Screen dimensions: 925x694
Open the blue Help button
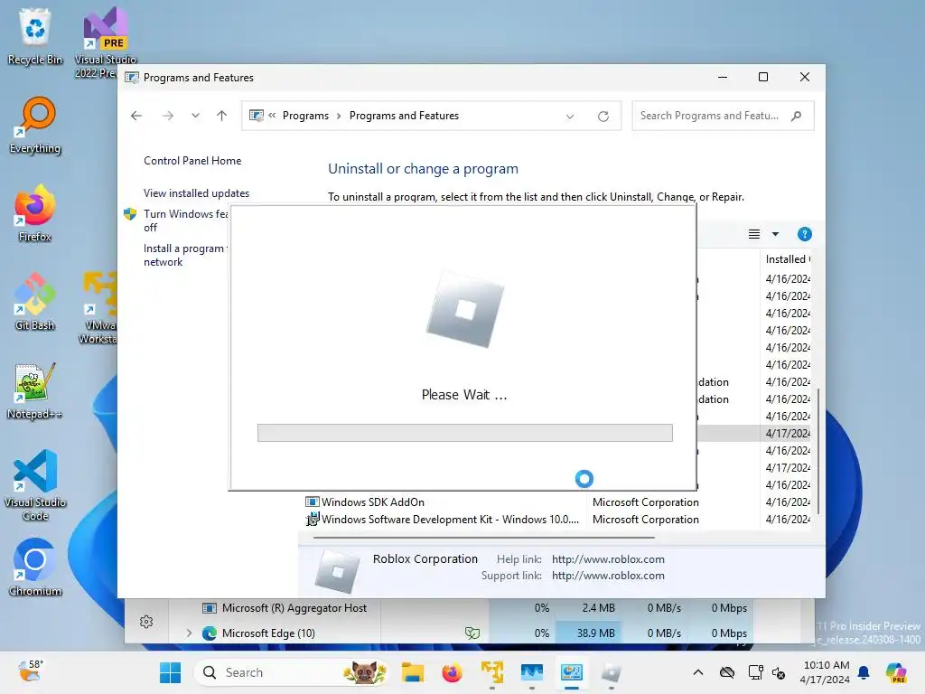[x=805, y=234]
